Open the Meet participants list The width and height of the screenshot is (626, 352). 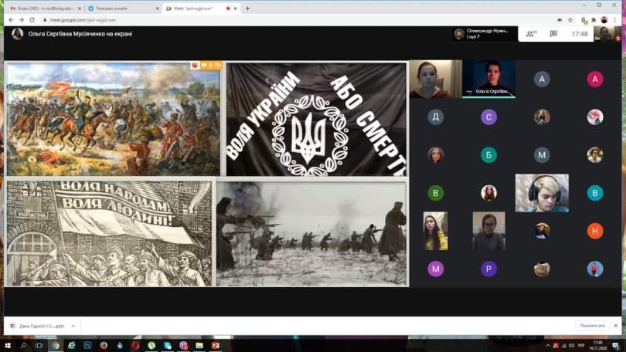tap(532, 34)
